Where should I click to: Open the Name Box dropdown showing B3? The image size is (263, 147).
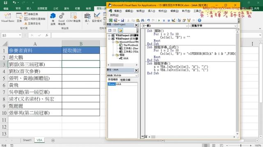tap(20, 35)
